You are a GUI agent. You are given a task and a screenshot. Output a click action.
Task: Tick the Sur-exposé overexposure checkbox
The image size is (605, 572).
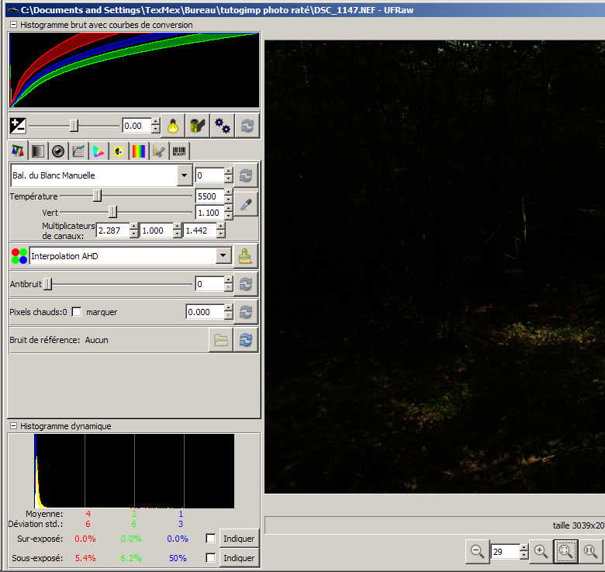[210, 539]
